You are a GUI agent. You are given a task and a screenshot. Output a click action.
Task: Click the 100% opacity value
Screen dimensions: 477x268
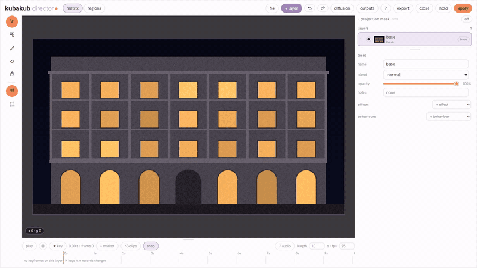(x=467, y=83)
